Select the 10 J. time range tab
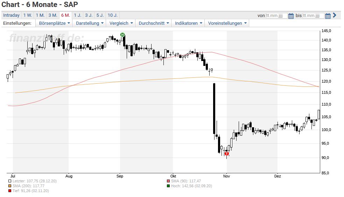The image size is (344, 197). coord(113,15)
